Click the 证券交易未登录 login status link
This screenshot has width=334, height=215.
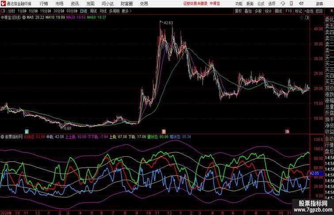tap(195, 4)
